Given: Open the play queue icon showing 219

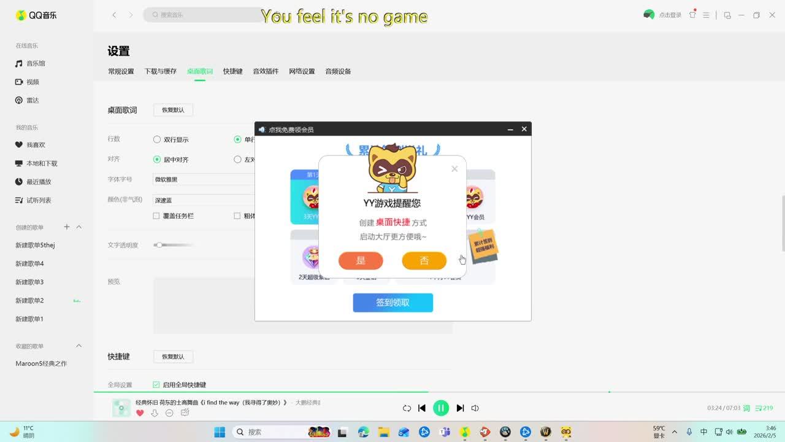Looking at the screenshot, I should pos(764,408).
